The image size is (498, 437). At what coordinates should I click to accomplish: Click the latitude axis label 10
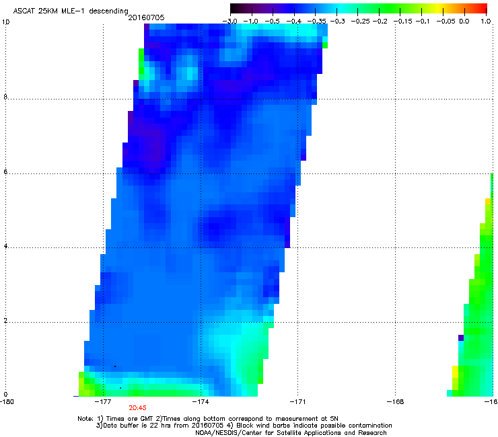[5, 22]
